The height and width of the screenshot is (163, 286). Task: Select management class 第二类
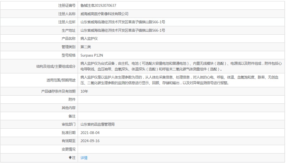tap(86, 47)
